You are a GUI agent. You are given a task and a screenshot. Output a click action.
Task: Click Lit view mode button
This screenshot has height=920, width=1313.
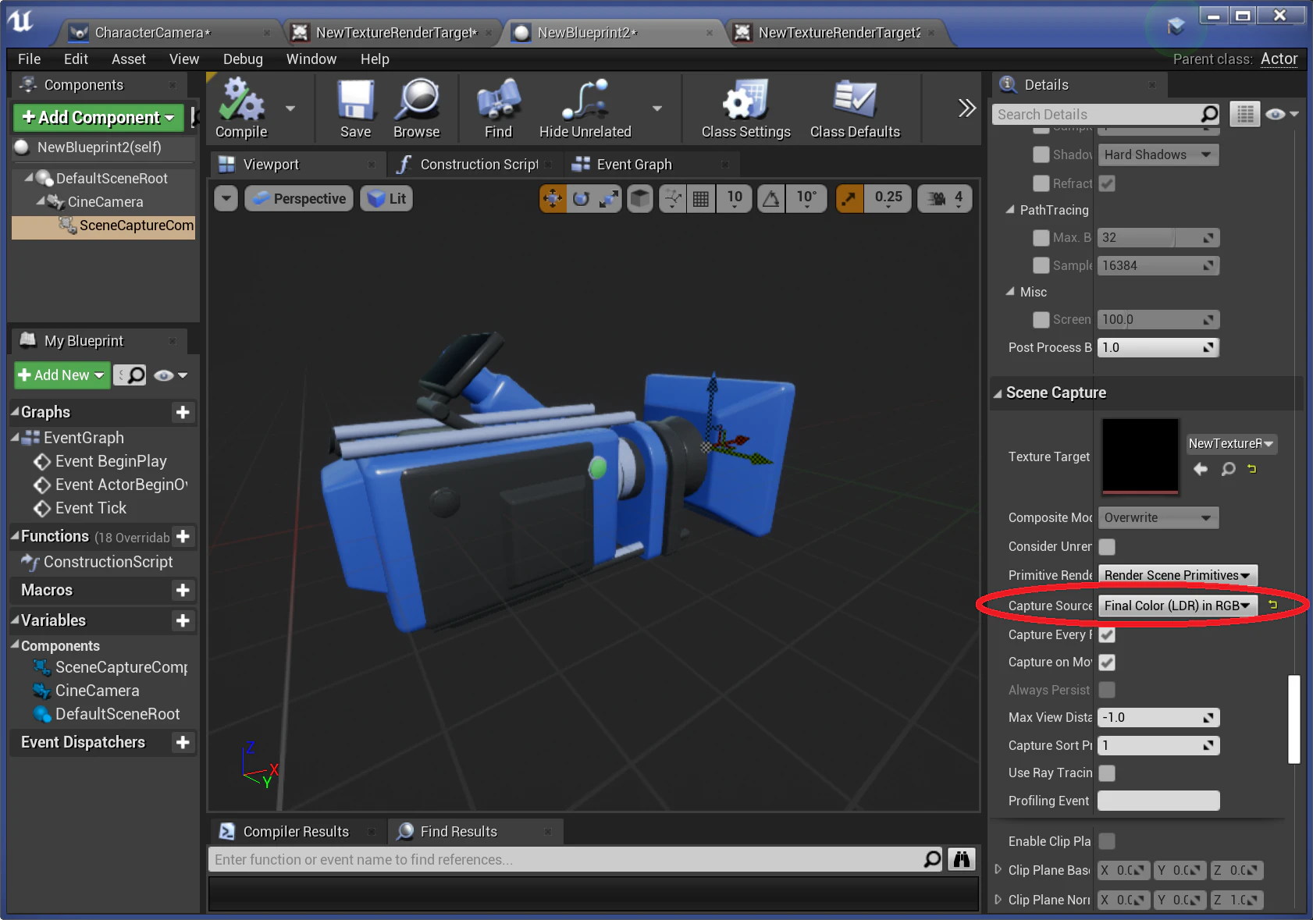pyautogui.click(x=387, y=199)
